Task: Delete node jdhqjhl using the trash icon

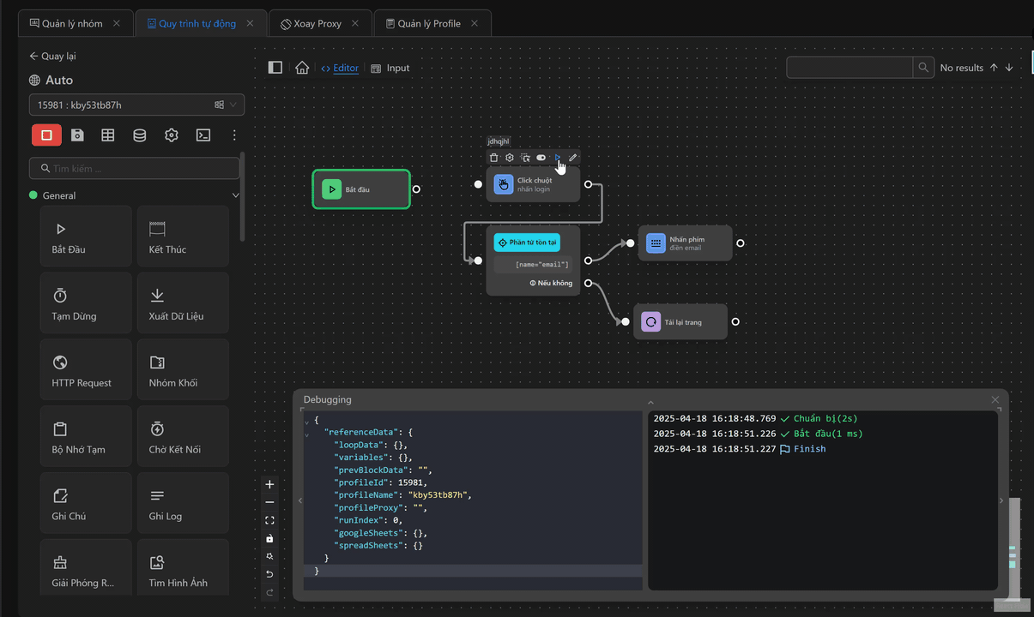Action: click(493, 157)
